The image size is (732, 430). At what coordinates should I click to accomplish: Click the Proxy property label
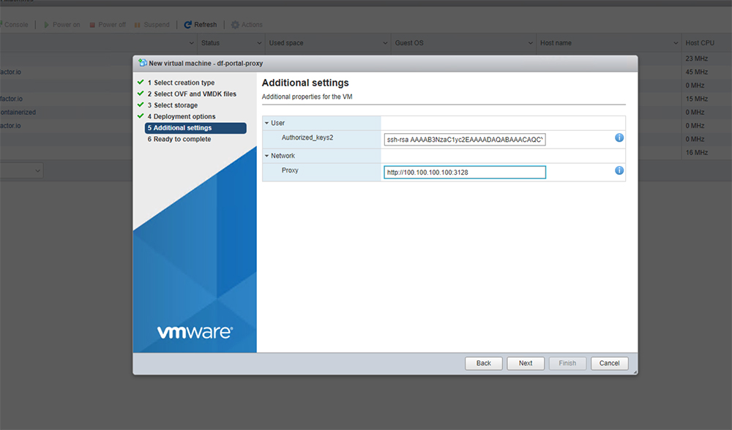pos(290,170)
